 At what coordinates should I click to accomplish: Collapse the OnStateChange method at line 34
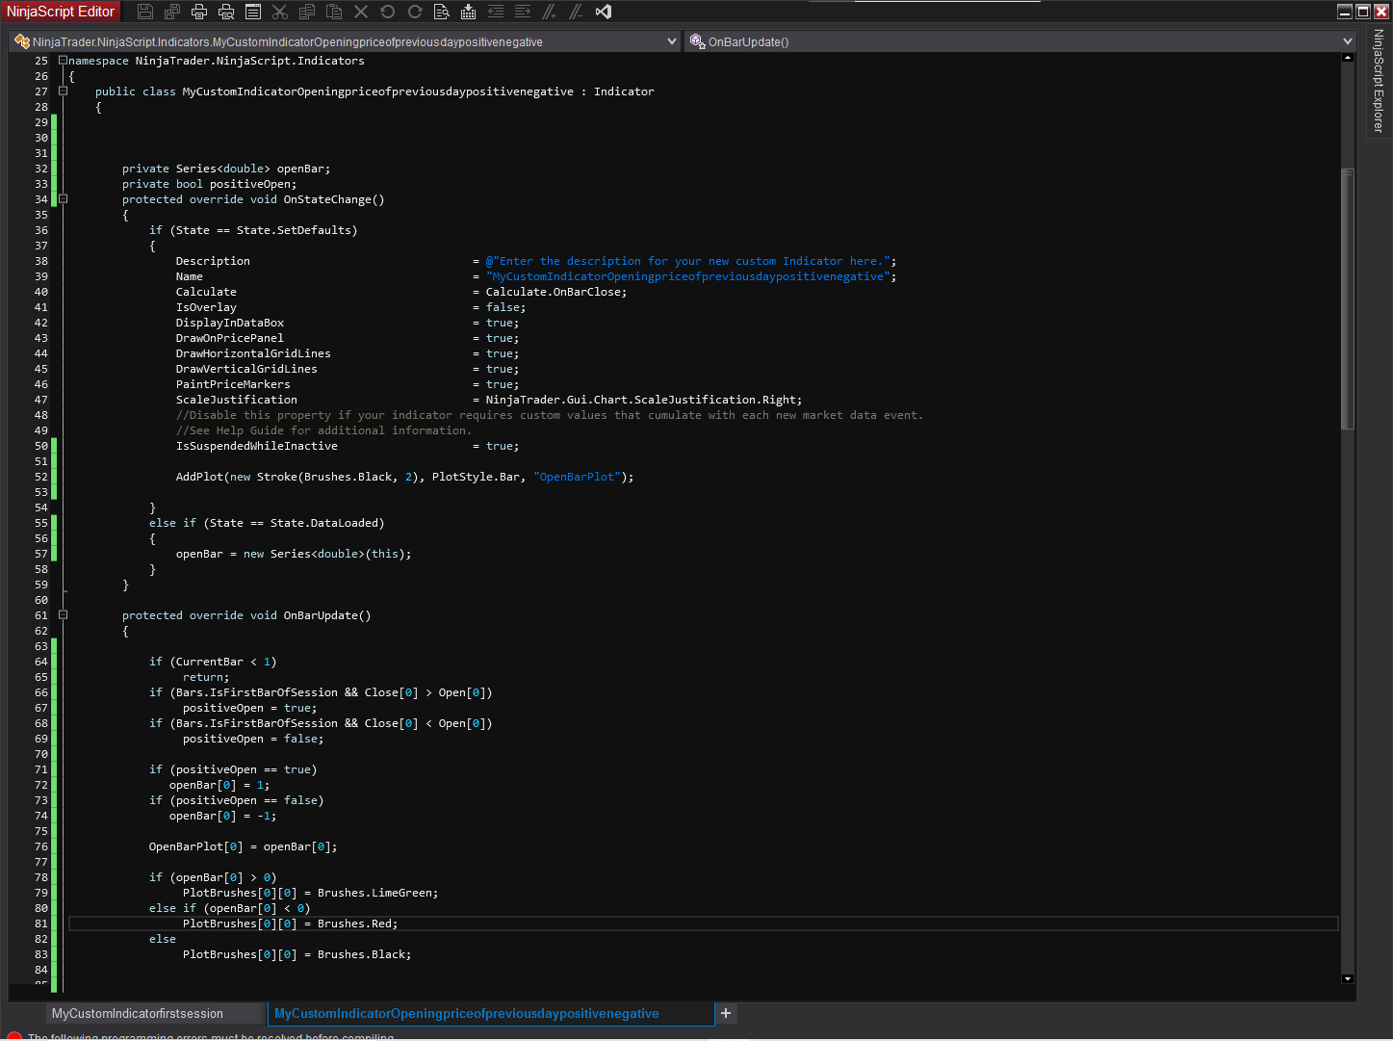[63, 199]
